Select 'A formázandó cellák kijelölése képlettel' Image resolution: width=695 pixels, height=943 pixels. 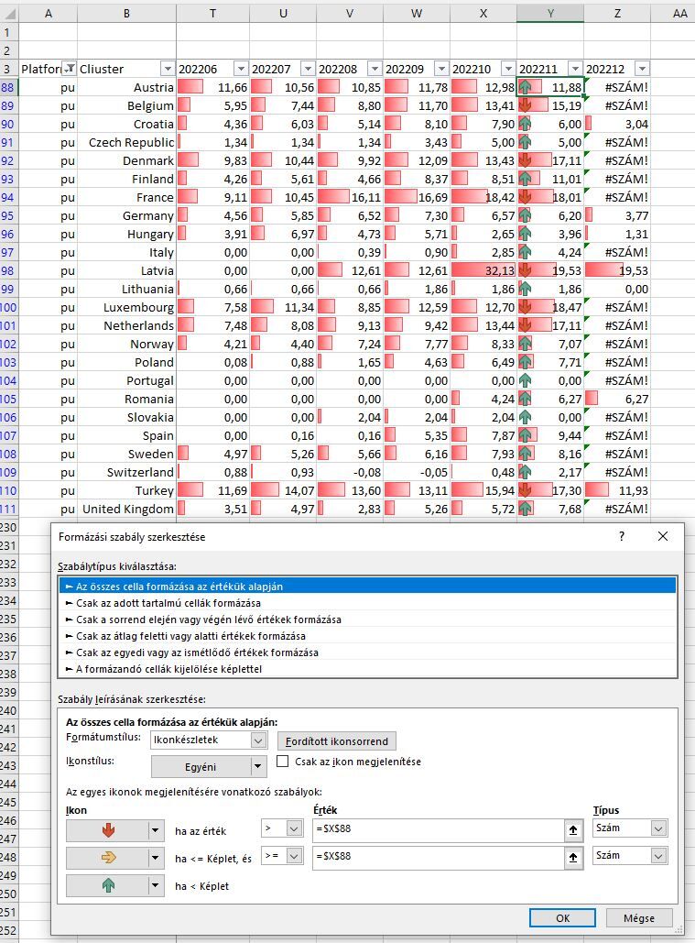tap(367, 669)
